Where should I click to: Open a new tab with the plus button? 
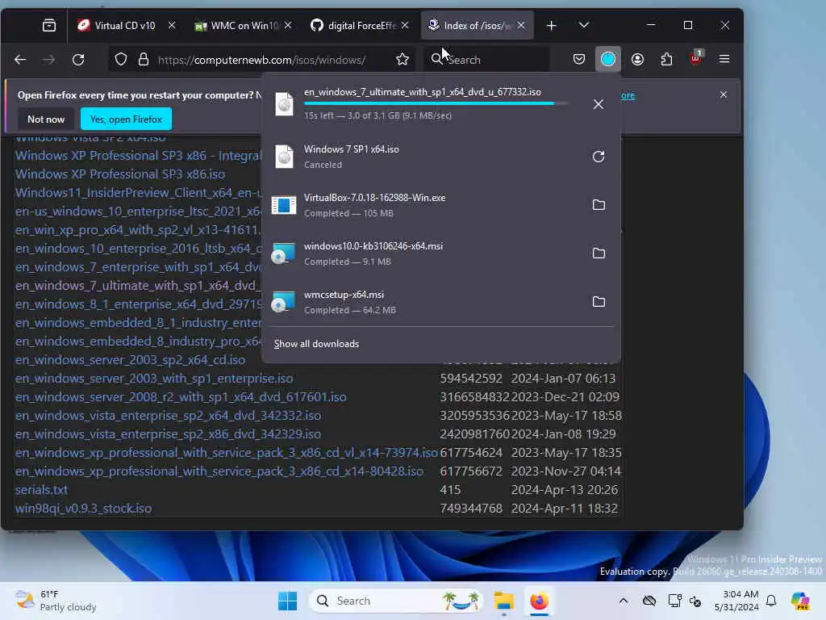point(551,25)
